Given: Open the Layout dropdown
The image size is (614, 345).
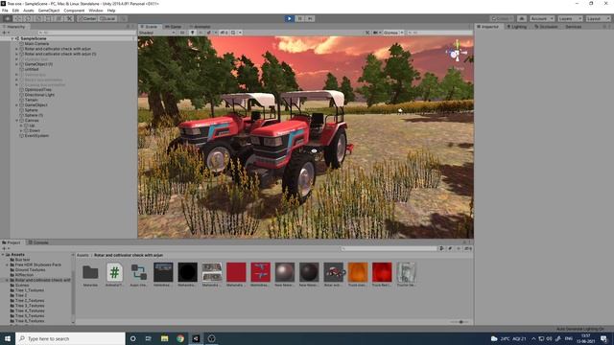Looking at the screenshot, I should pyautogui.click(x=598, y=18).
